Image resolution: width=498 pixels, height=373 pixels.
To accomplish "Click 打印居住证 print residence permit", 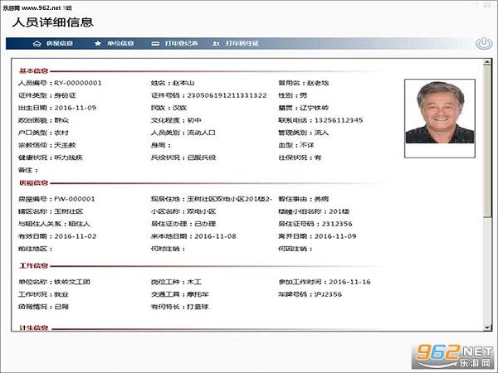I will point(236,43).
